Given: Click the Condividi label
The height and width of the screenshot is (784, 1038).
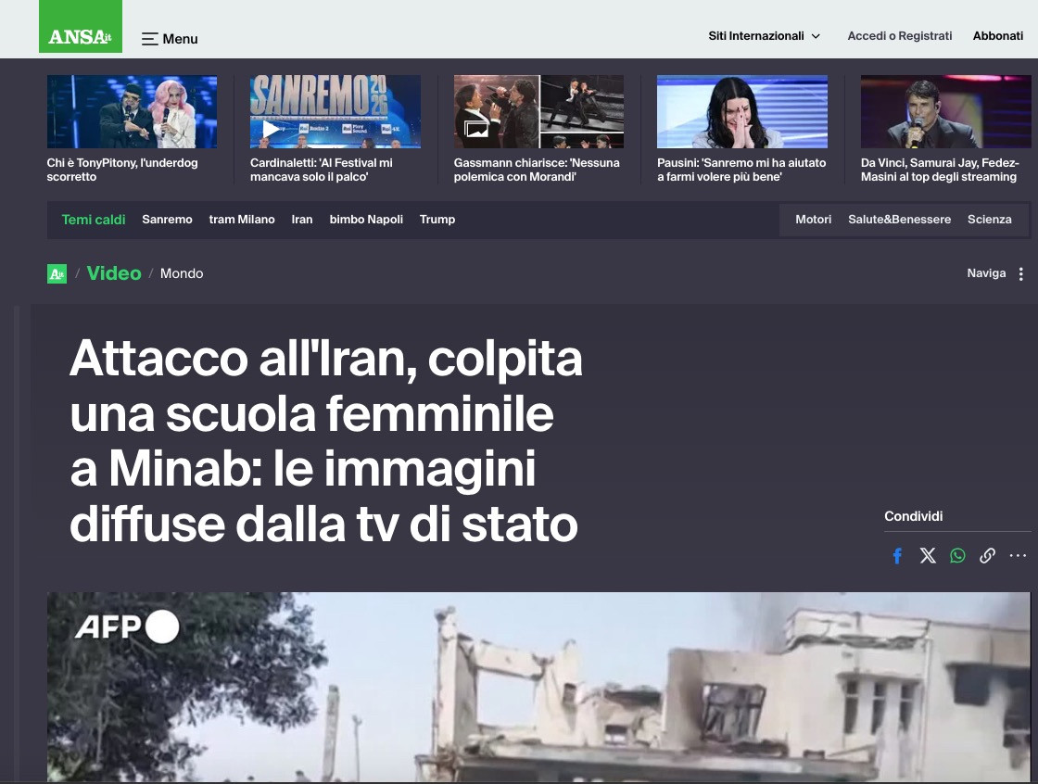Looking at the screenshot, I should pyautogui.click(x=914, y=516).
